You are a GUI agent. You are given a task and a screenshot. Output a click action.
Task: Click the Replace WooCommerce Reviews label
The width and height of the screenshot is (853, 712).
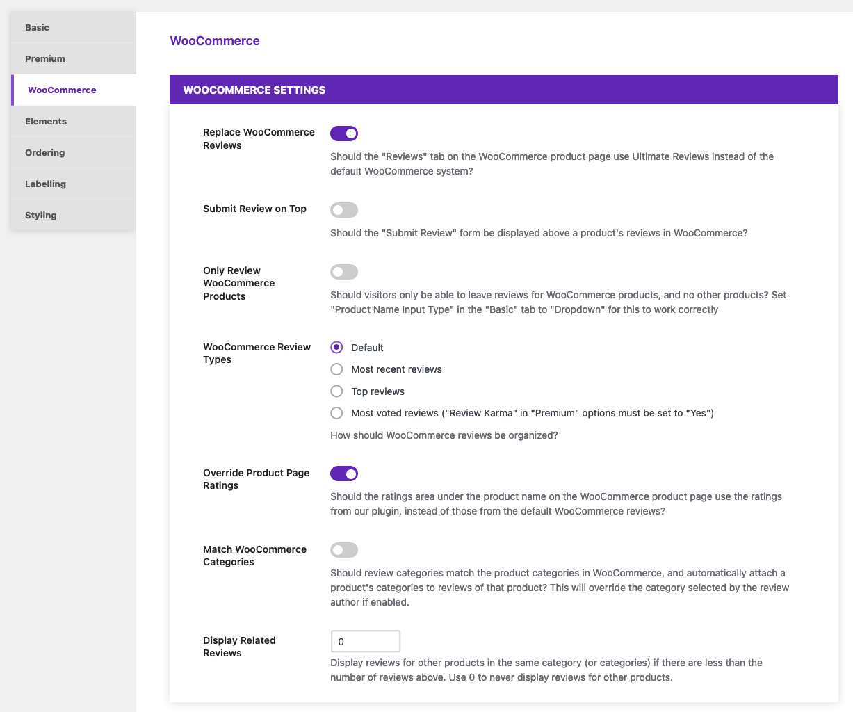click(259, 138)
